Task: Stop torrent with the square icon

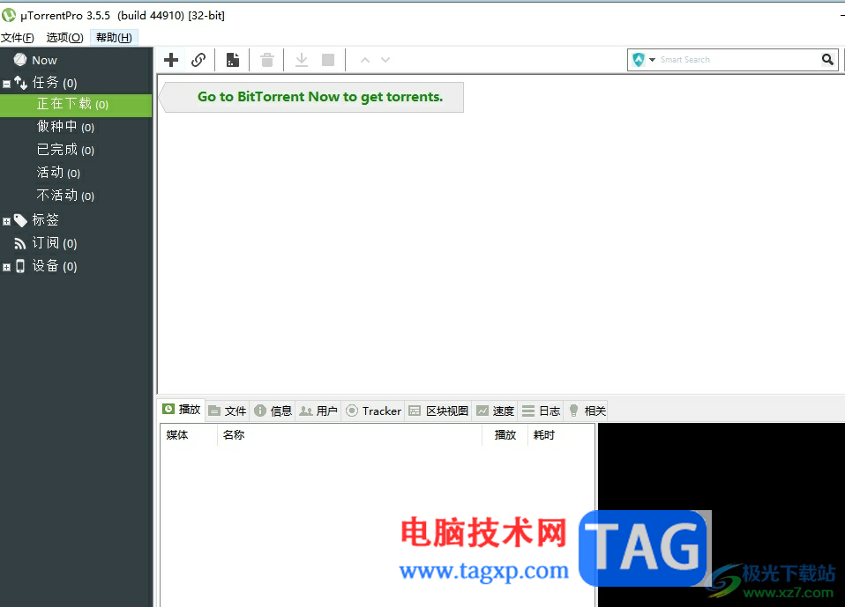Action: 327,60
